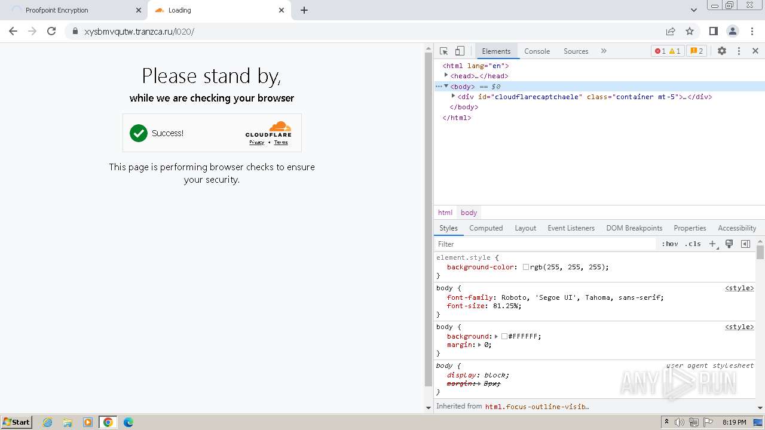The height and width of the screenshot is (430, 765).
Task: Open the Properties tab
Action: pos(690,228)
